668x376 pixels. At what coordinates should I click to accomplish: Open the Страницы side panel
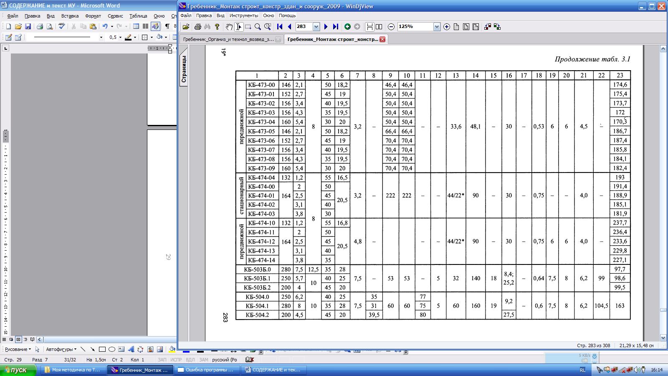click(x=184, y=68)
